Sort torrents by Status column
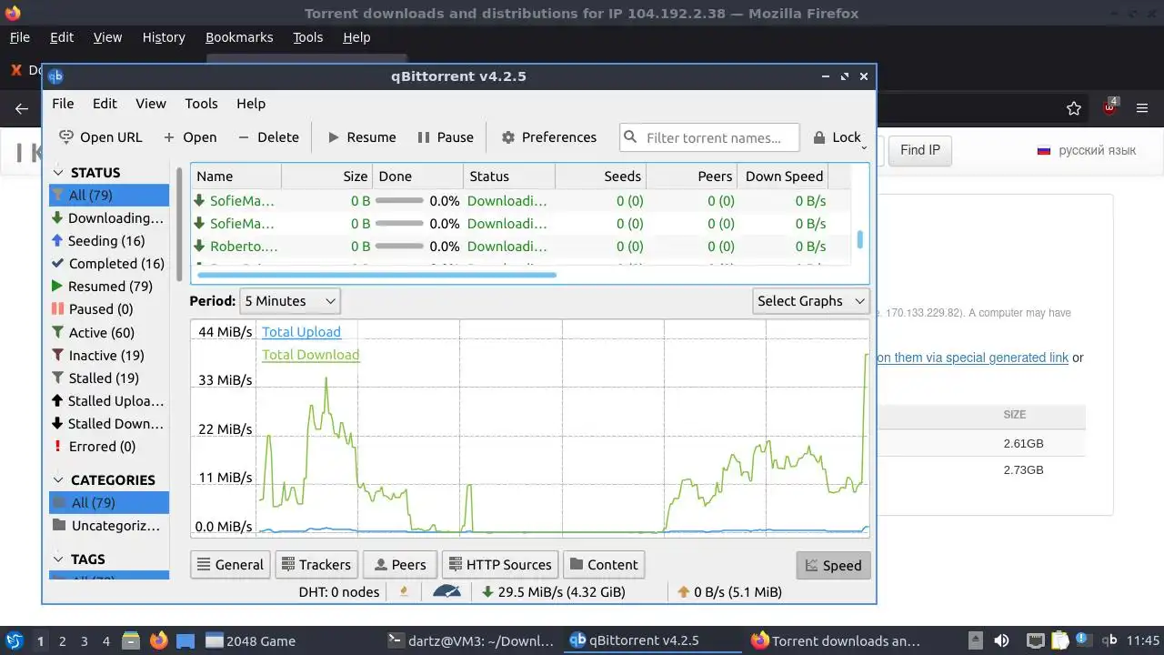The width and height of the screenshot is (1164, 655). click(509, 176)
